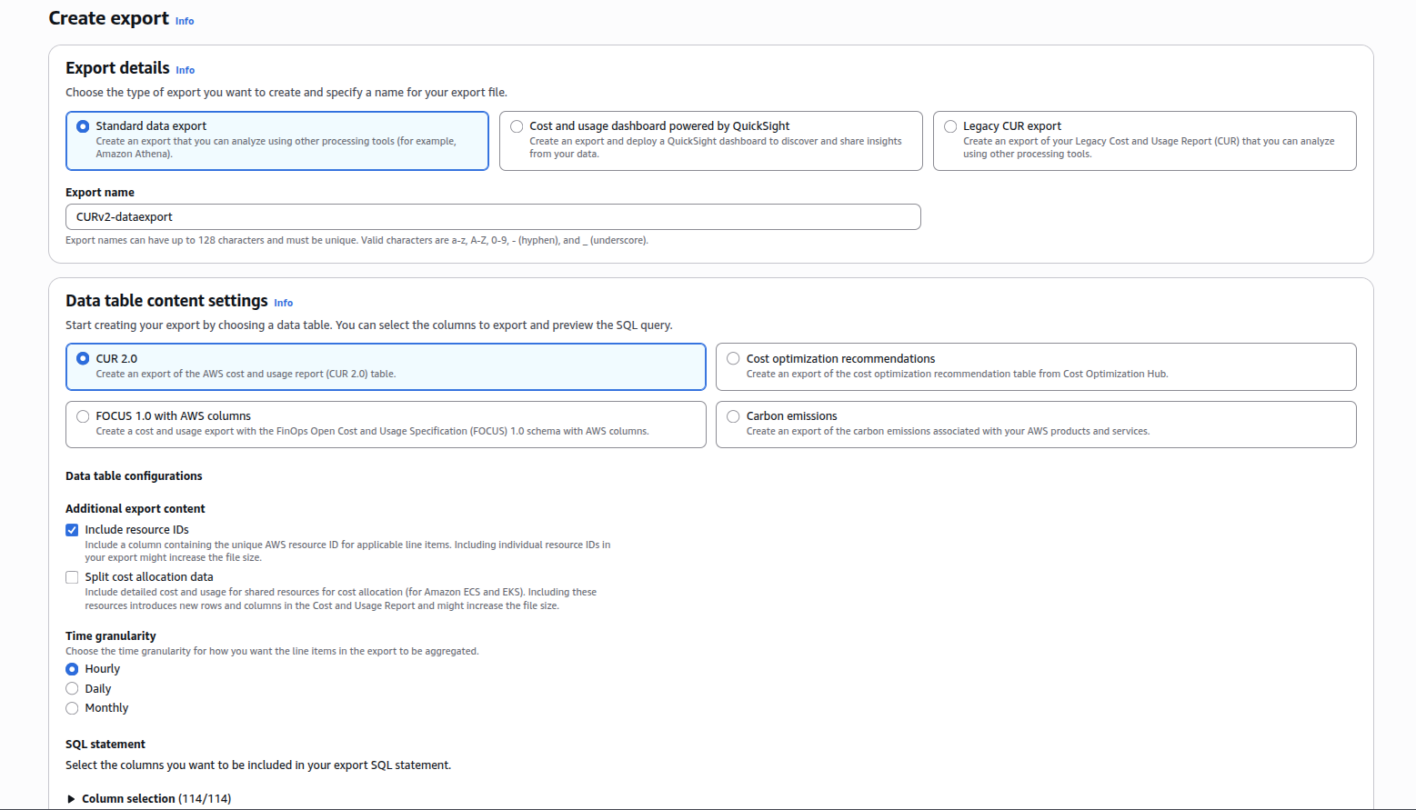Viewport: 1416px width, 810px height.
Task: Select the Standard data export option
Action: click(83, 126)
